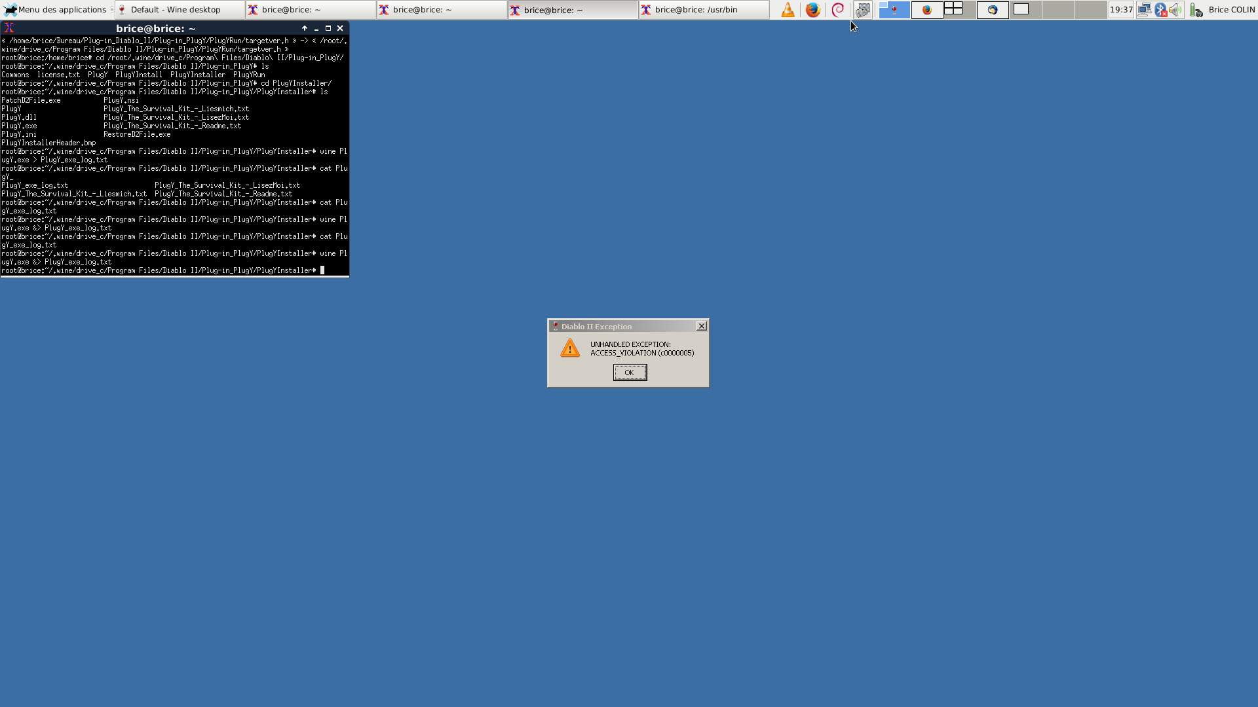
Task: Close the Diablo II Exception dialog
Action: pos(702,326)
